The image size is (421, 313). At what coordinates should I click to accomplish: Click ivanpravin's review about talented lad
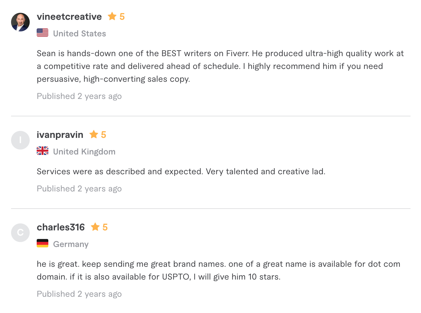(x=181, y=171)
